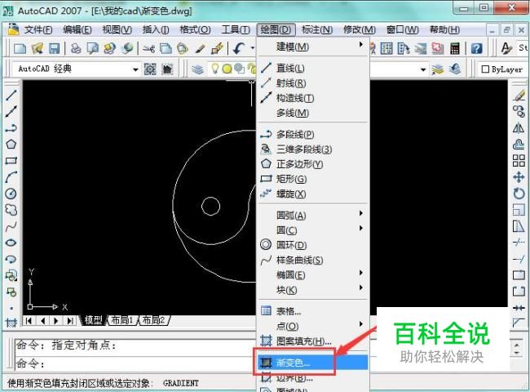Image resolution: width=530 pixels, height=392 pixels.
Task: Click the Copy icon in the toolbar
Action: tap(166, 49)
